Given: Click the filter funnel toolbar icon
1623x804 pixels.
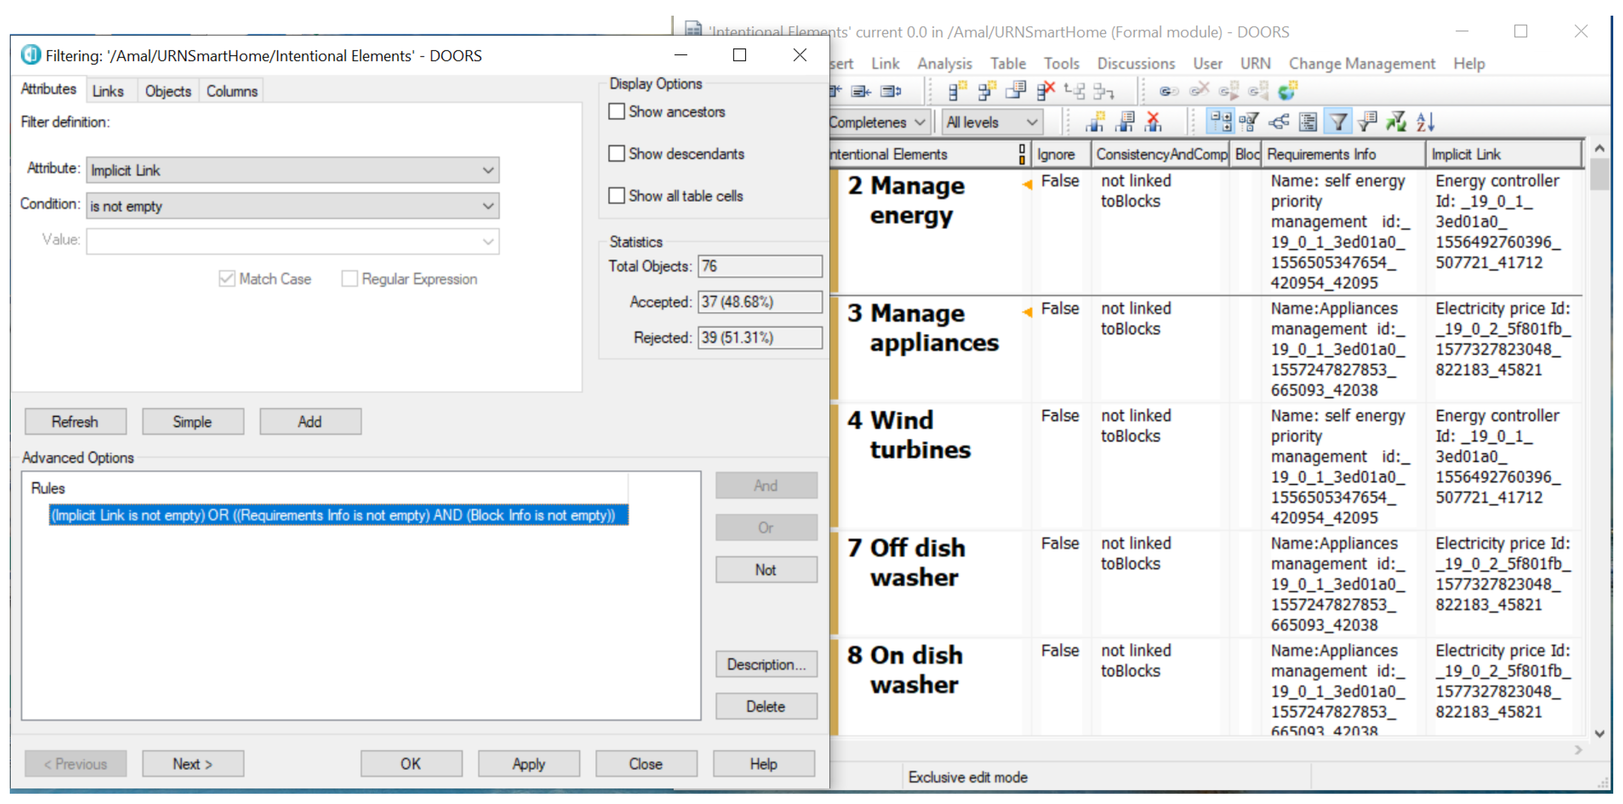Looking at the screenshot, I should pyautogui.click(x=1337, y=121).
